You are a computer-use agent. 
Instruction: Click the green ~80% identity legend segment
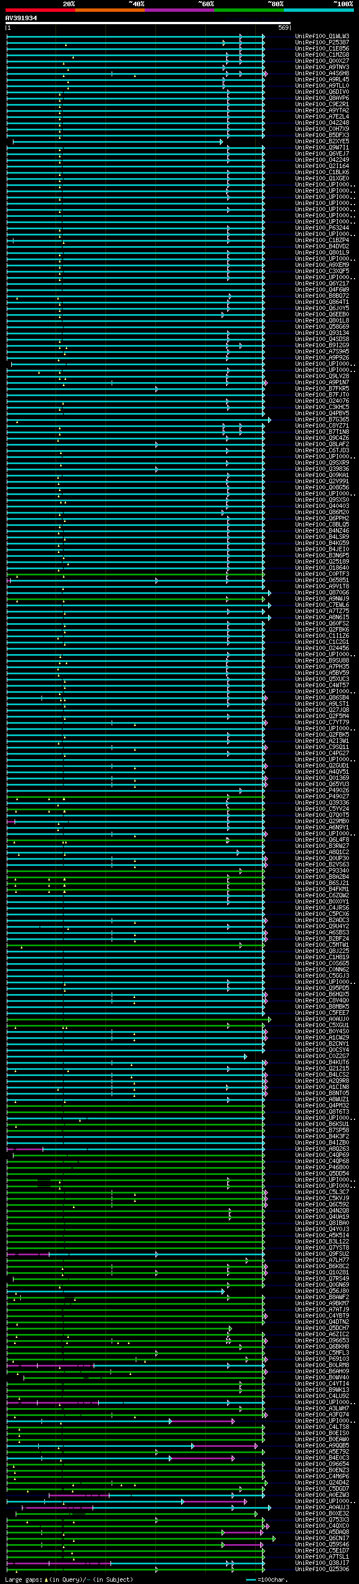(x=249, y=10)
